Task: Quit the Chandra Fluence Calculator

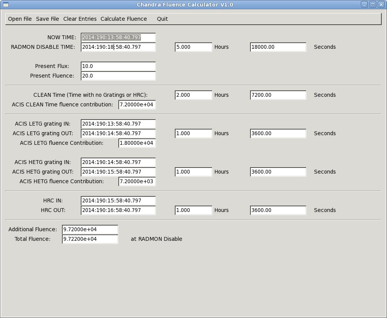Action: [162, 19]
